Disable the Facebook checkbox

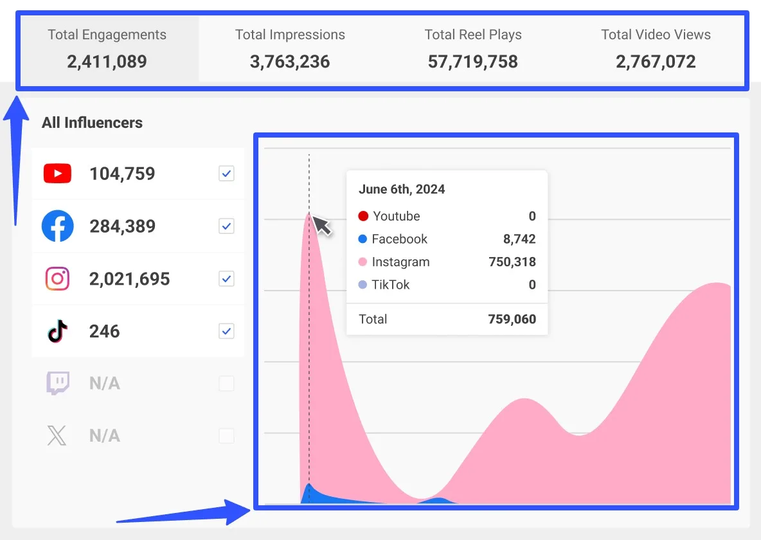click(226, 226)
